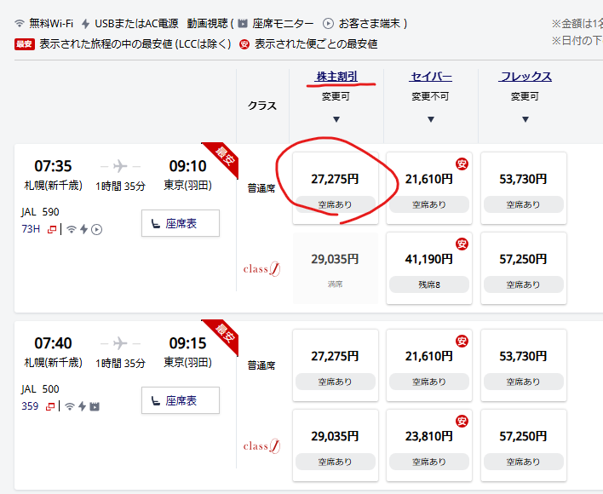
Task: Click the 無料Wi-Fi legend icon
Action: coord(20,24)
